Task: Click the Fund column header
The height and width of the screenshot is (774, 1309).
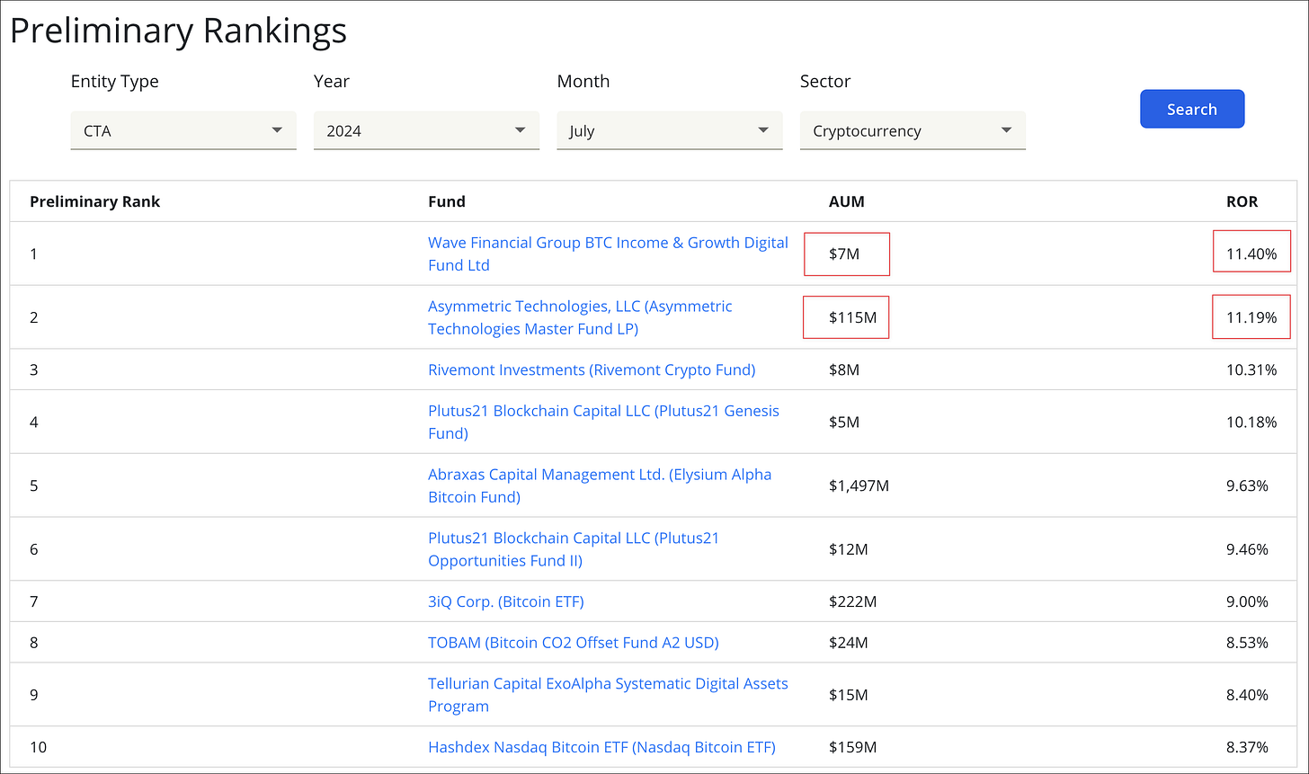Action: pyautogui.click(x=447, y=201)
